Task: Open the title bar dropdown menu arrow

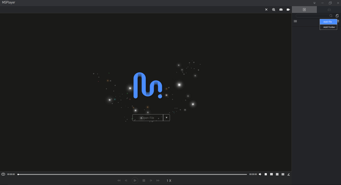Action: (314, 3)
